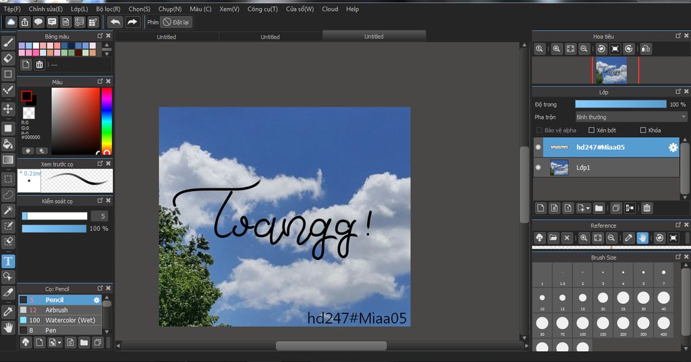Click the navigator preview thumbnail
Viewport: 691px width, 362px height.
pyautogui.click(x=611, y=70)
